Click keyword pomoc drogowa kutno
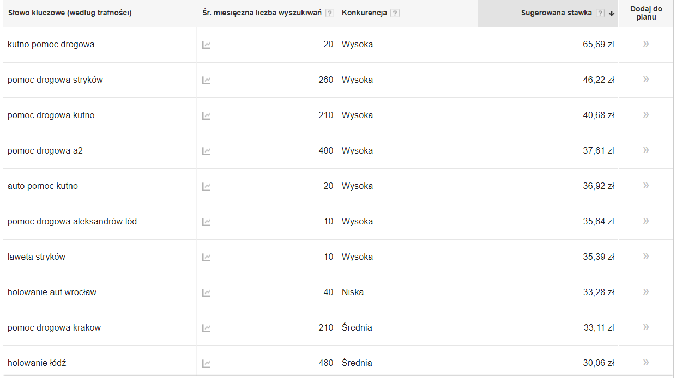Image resolution: width=676 pixels, height=378 pixels. click(51, 115)
